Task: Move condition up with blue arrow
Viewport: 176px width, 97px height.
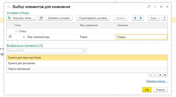Action: 135,18
